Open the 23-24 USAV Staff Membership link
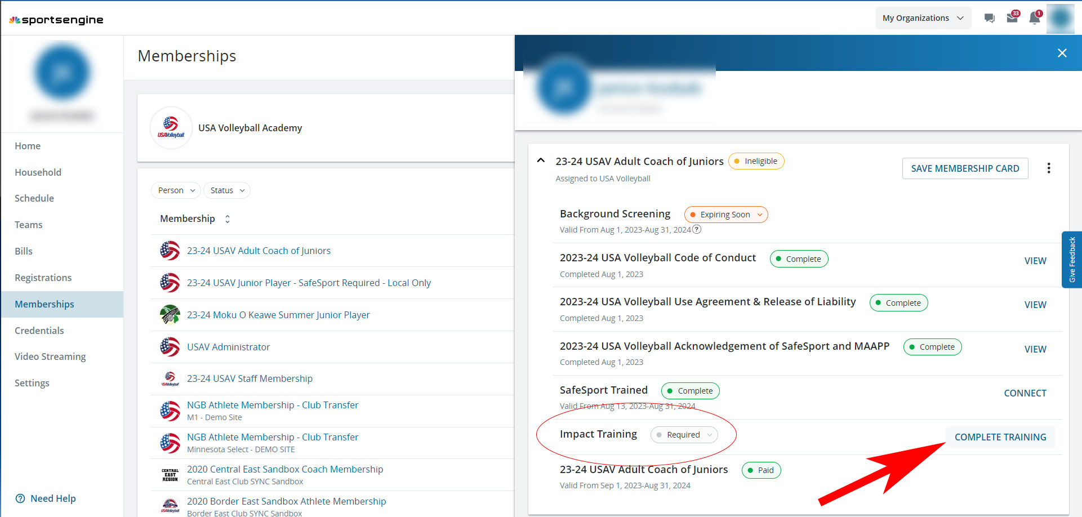 tap(250, 378)
